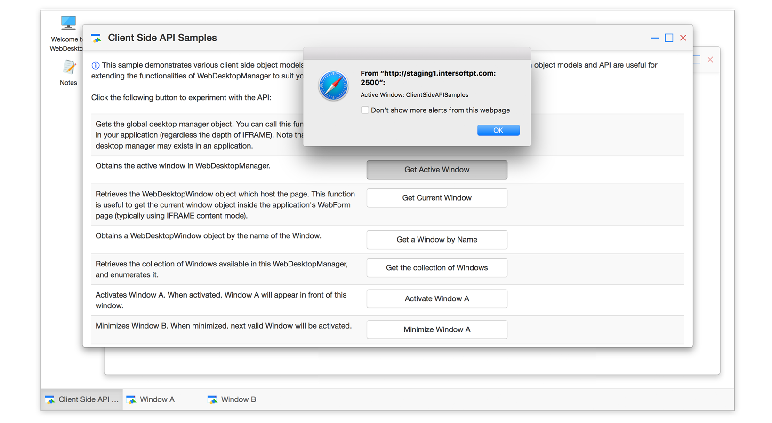Click the blue info icon beside description
The height and width of the screenshot is (423, 772).
tap(96, 65)
